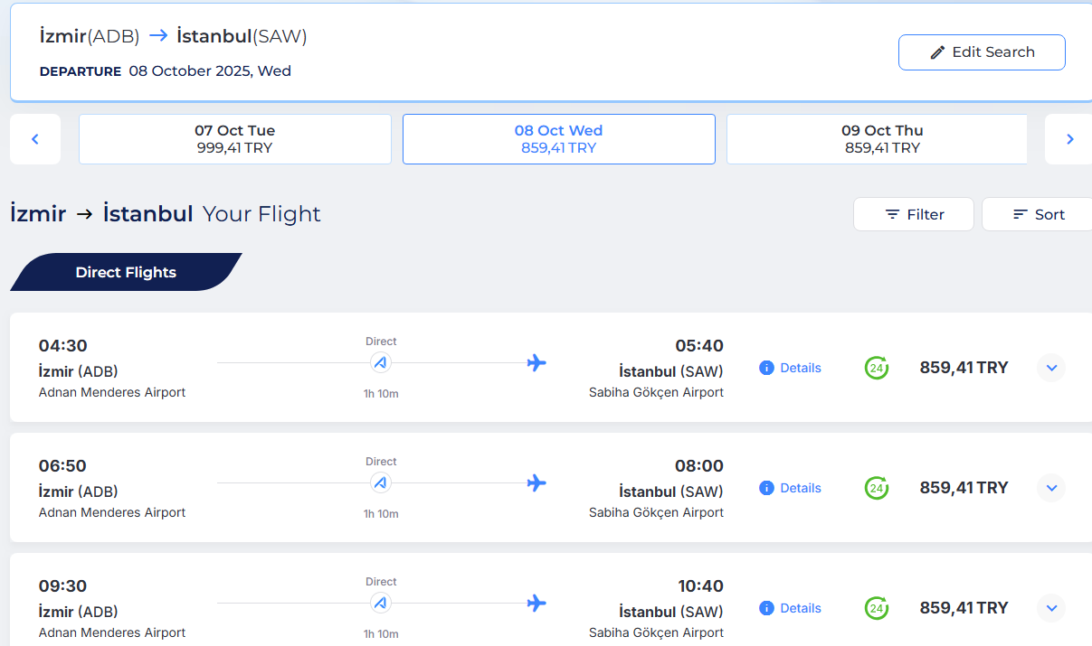
Task: Click the 24-hour icon on the 06:50 flight
Action: coord(876,488)
